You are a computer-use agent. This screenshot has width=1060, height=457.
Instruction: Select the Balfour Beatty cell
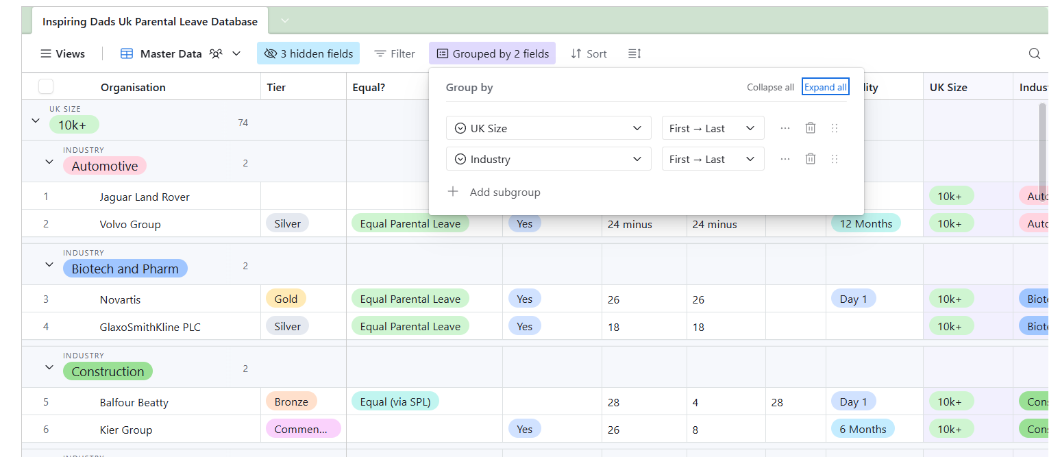134,402
